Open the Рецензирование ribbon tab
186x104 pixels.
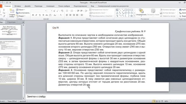pos(80,6)
